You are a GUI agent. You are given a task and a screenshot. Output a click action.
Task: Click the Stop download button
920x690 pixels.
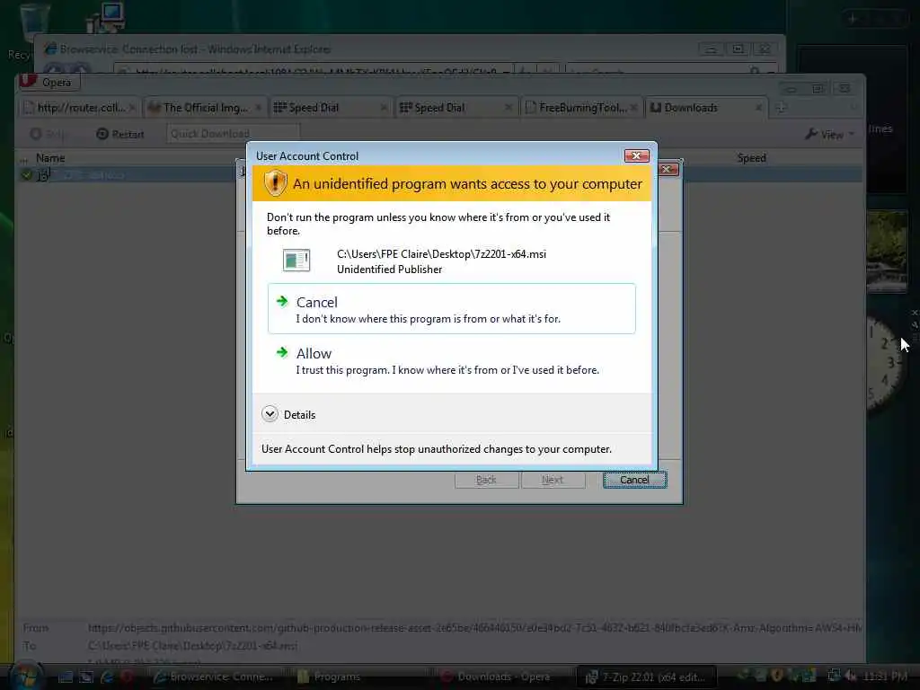pyautogui.click(x=49, y=134)
